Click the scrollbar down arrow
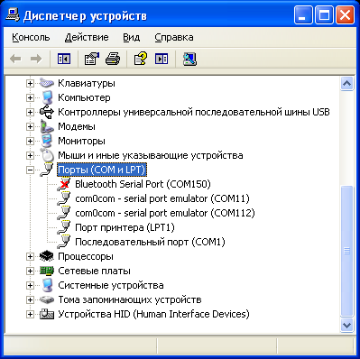Screen dimensions: 360x359 346,325
